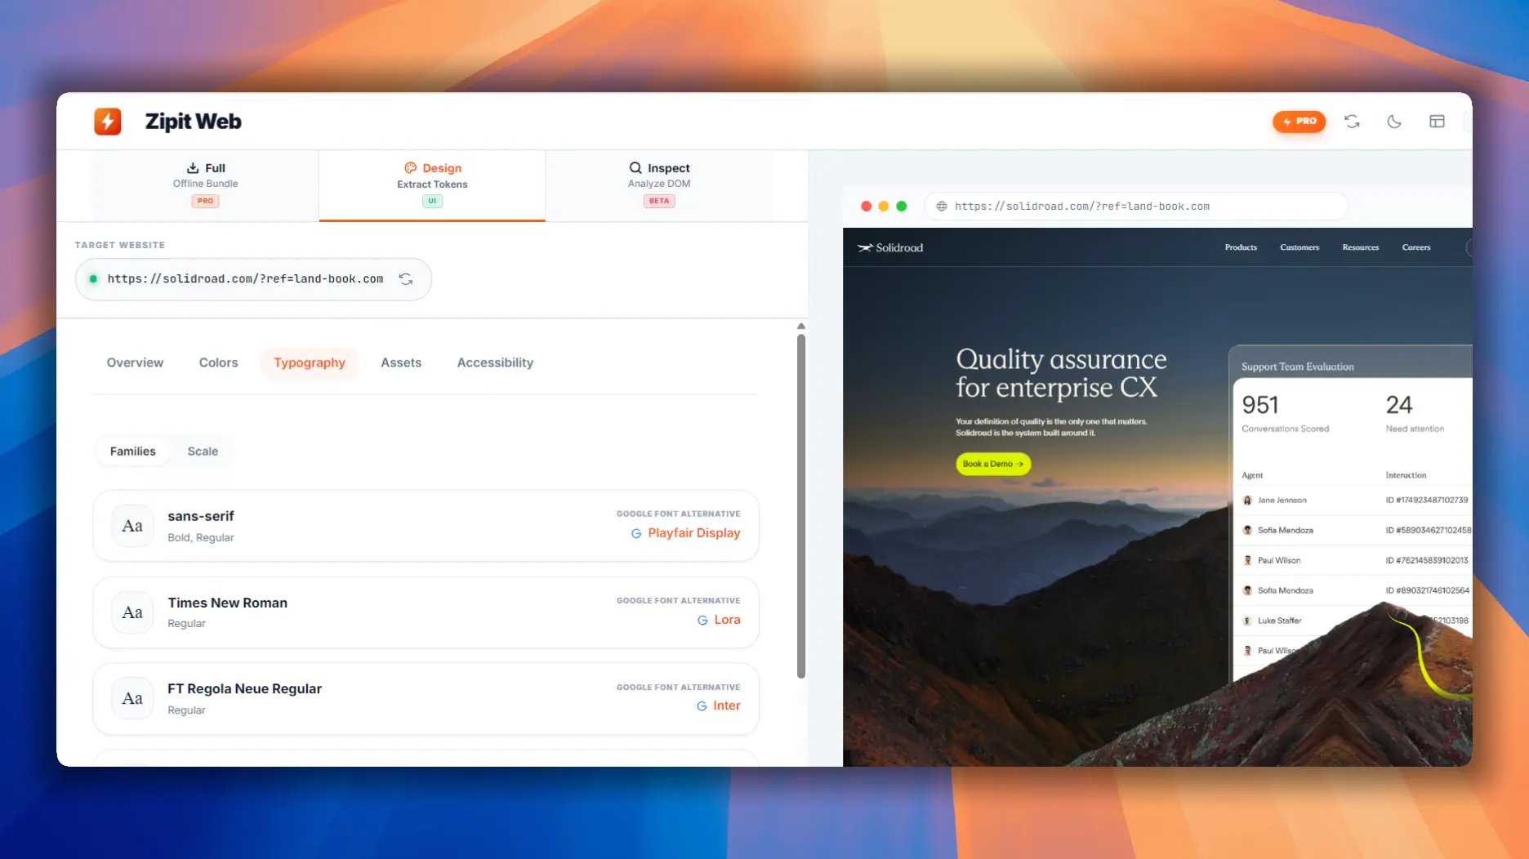Viewport: 1529px width, 859px height.
Task: Click the download icon on Full tab
Action: click(x=193, y=168)
